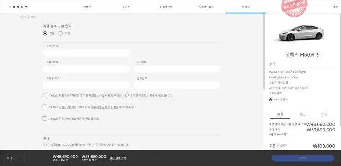The width and height of the screenshot is (341, 166).
Task: Select the 할부 payment tab
Action: (x=324, y=115)
